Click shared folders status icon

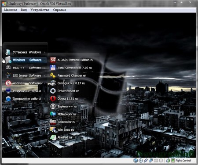(x=156, y=161)
